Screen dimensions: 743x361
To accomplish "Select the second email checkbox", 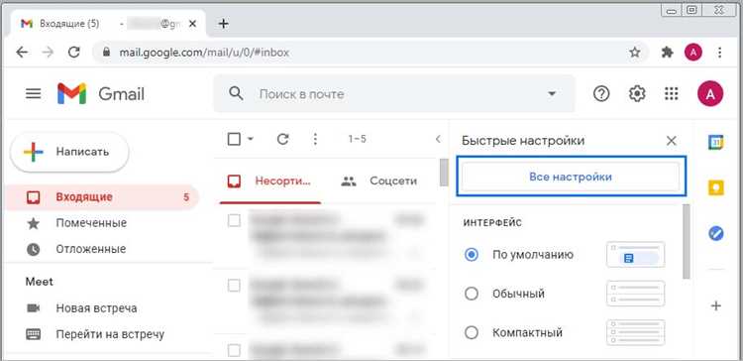I will (234, 286).
